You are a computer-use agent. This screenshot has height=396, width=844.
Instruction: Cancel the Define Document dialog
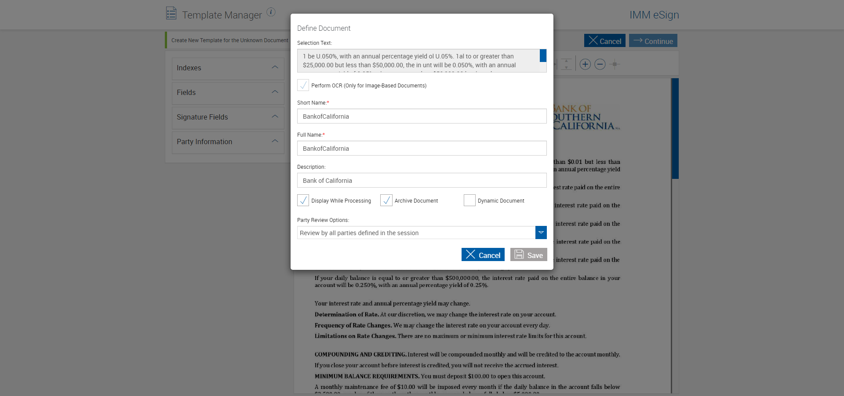(483, 255)
